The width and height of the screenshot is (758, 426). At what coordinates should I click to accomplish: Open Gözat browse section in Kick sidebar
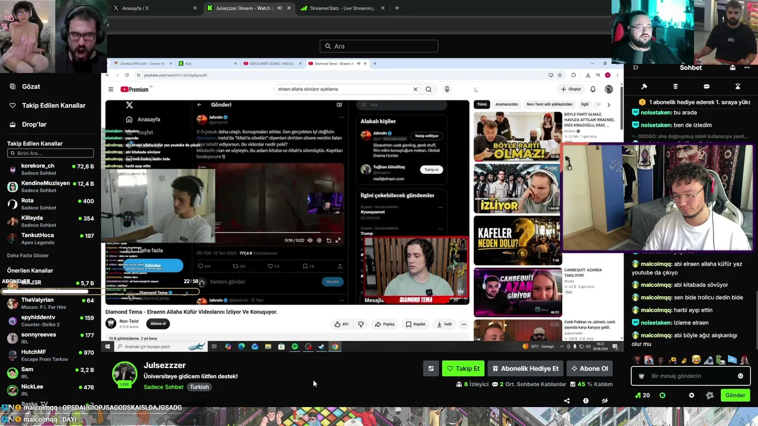pyautogui.click(x=25, y=86)
